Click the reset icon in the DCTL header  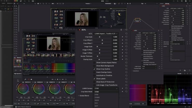pyautogui.click(x=126, y=30)
